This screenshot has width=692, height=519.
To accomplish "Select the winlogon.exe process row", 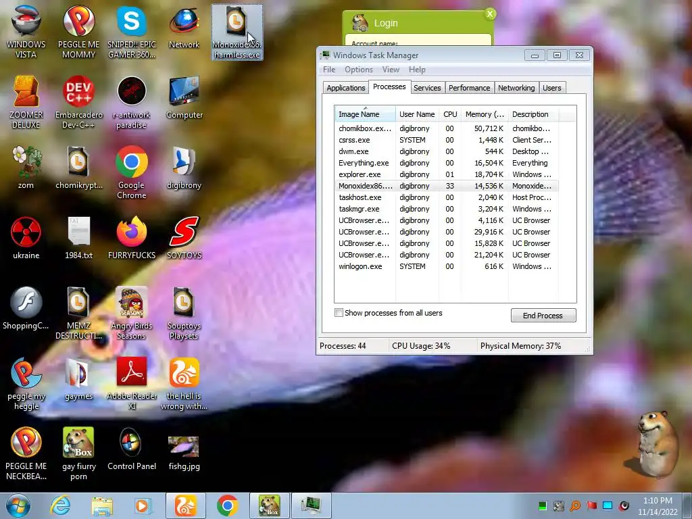I will 446,266.
